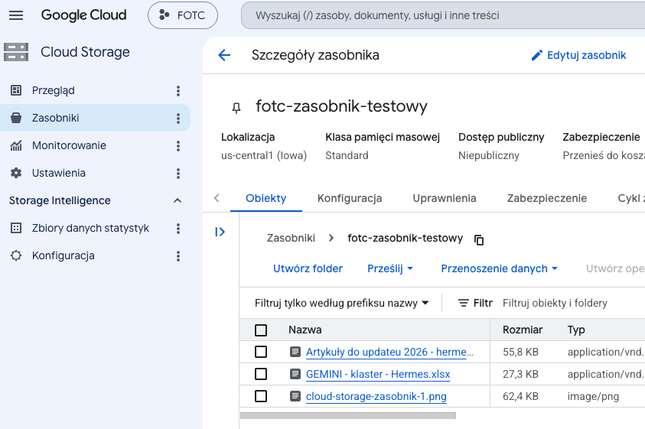Switch to the Uprawnienia tab
Image resolution: width=645 pixels, height=429 pixels.
(x=445, y=198)
